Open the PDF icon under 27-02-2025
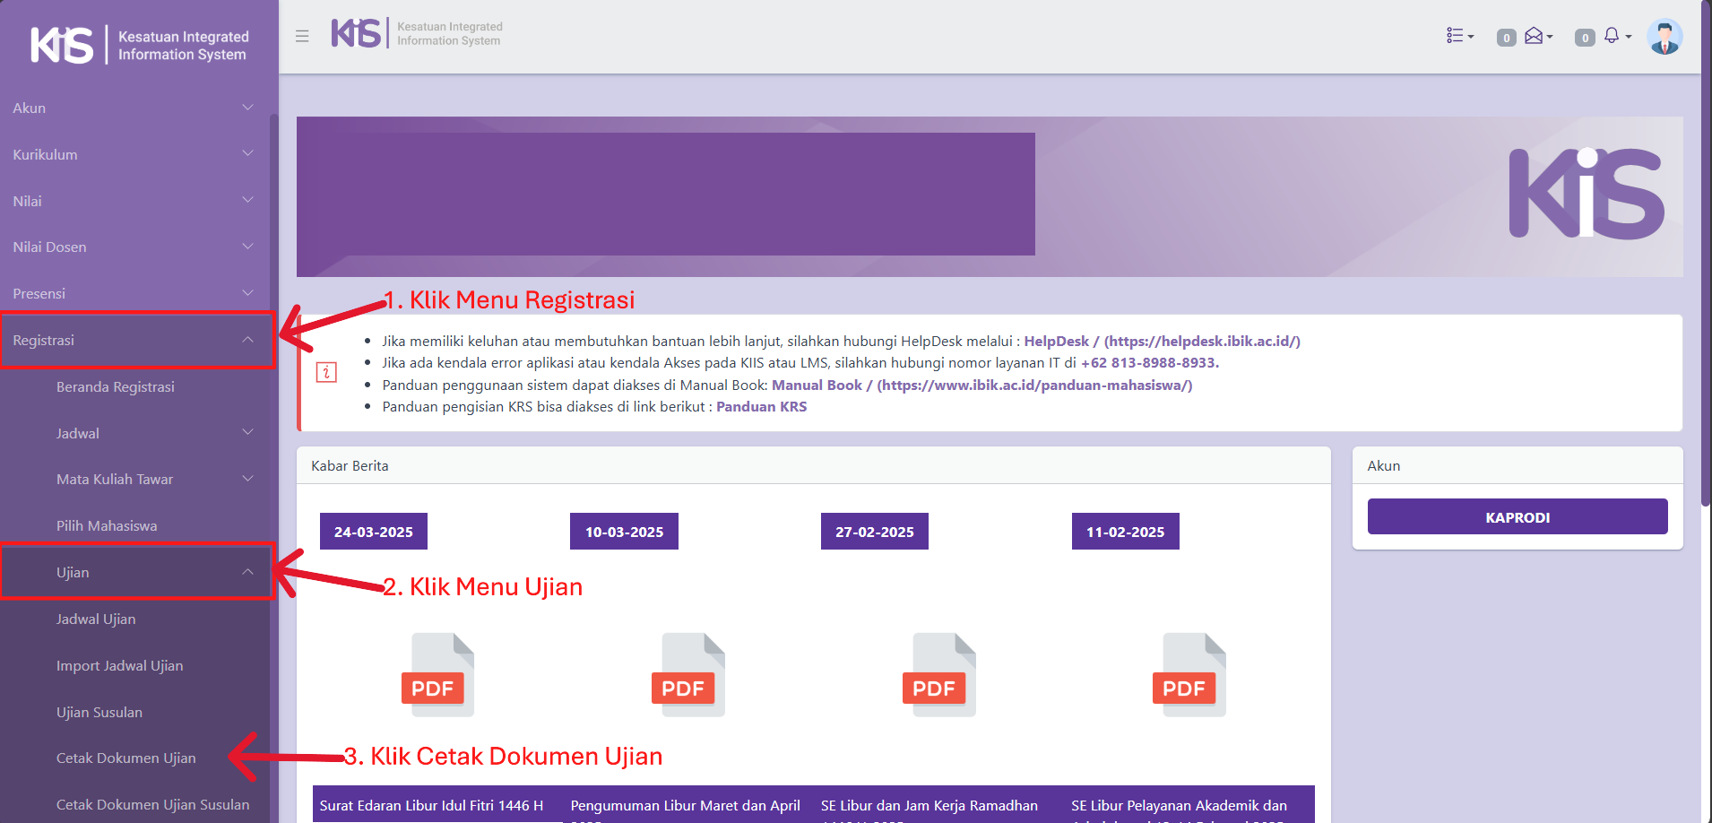This screenshot has width=1712, height=823. tap(938, 675)
